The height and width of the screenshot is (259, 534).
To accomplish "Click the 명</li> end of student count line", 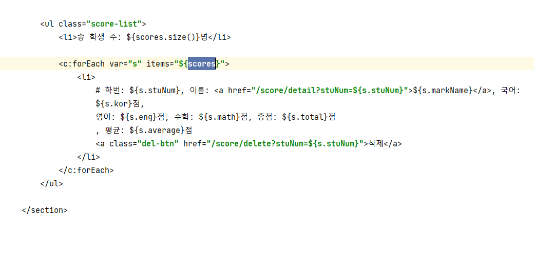I will (215, 37).
